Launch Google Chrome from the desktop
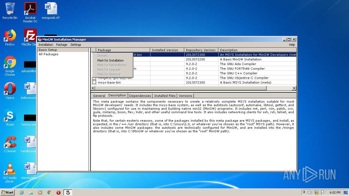Image resolution: width=349 pixels, height=196 pixels. pyautogui.click(x=10, y=66)
